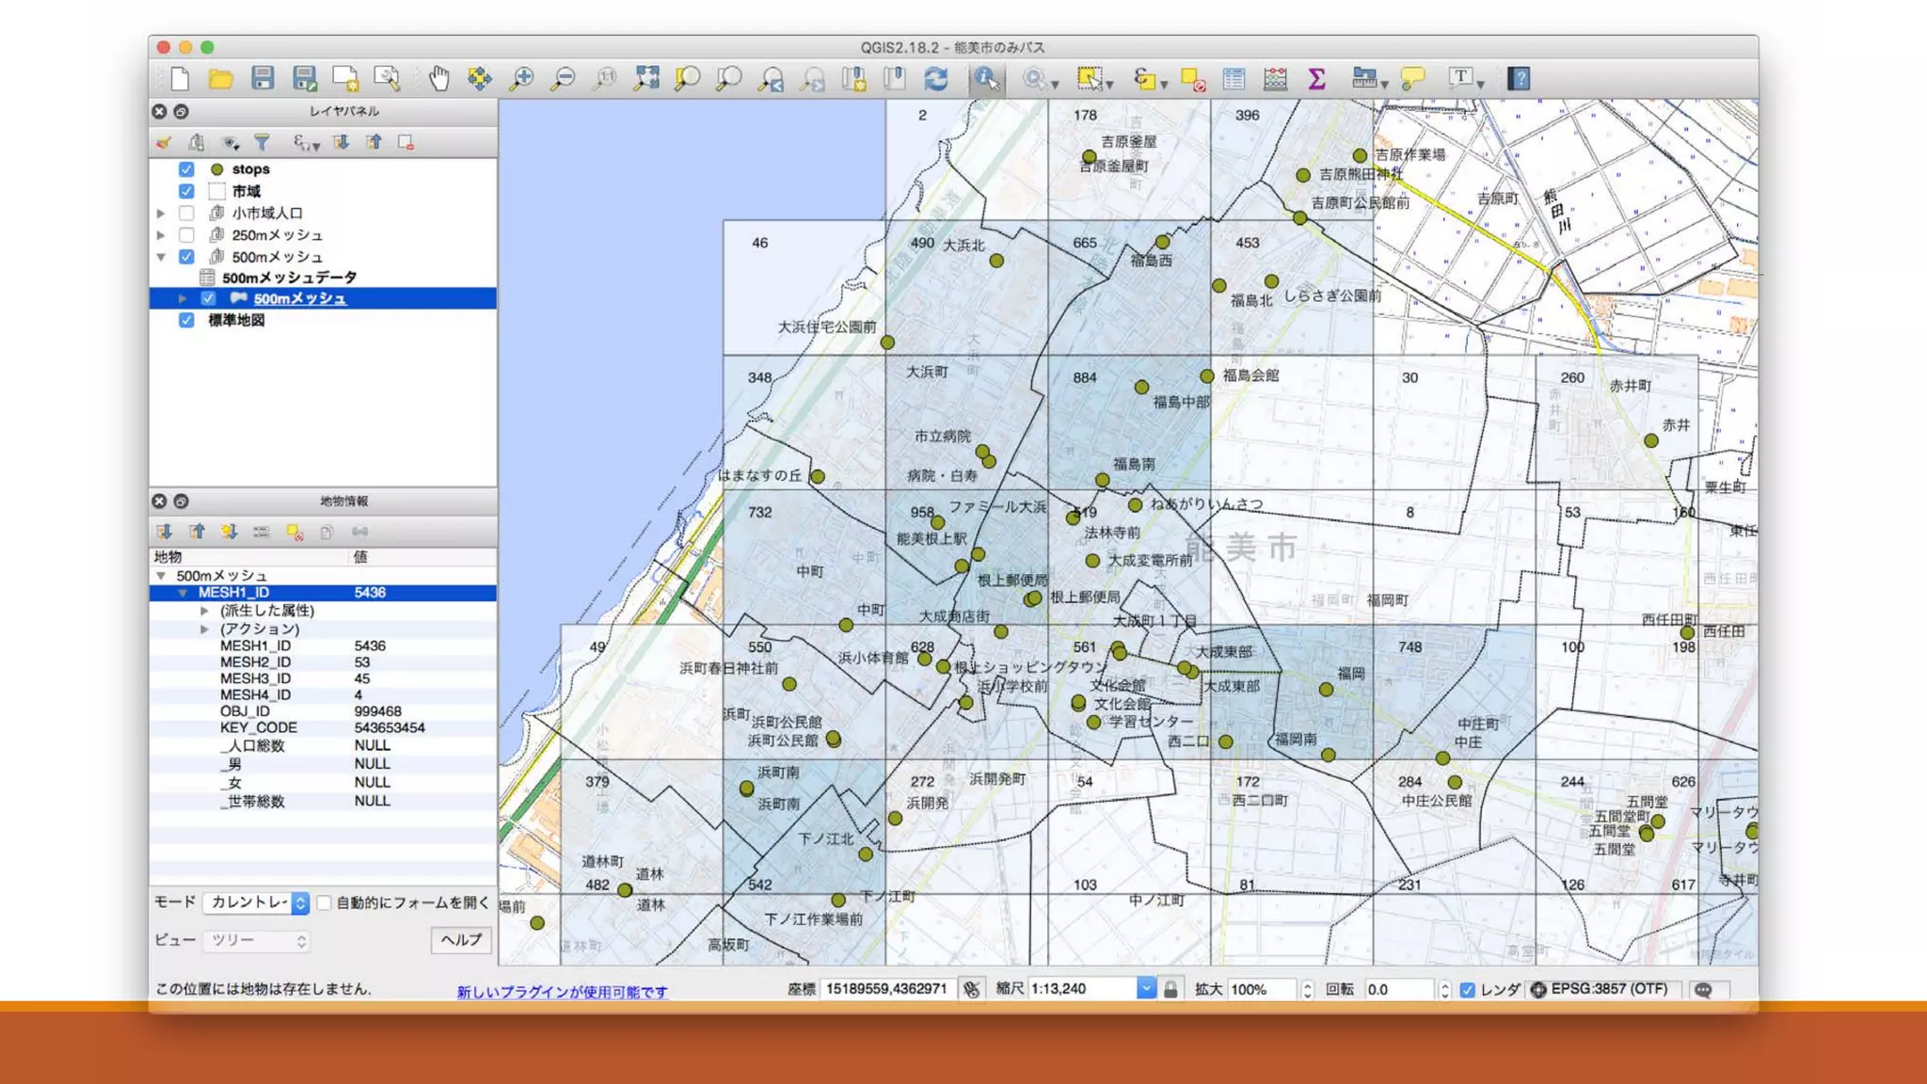Open the attribute table icon
Image resolution: width=1927 pixels, height=1084 pixels.
pyautogui.click(x=1234, y=79)
